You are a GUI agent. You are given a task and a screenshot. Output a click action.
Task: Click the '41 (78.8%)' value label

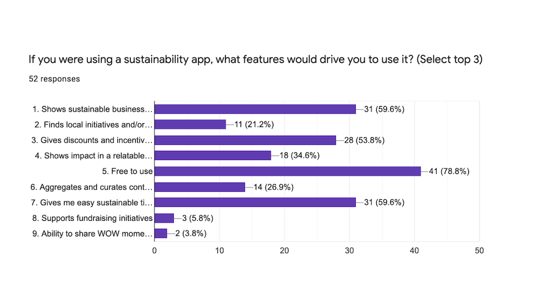point(449,172)
